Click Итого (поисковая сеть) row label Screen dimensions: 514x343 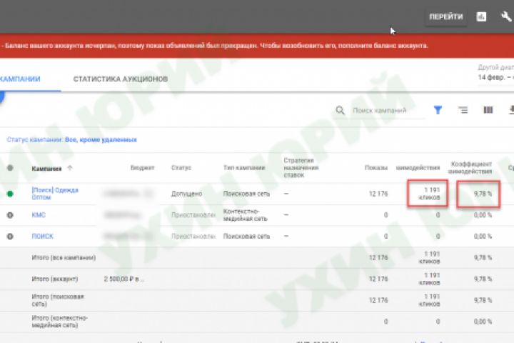tap(58, 300)
